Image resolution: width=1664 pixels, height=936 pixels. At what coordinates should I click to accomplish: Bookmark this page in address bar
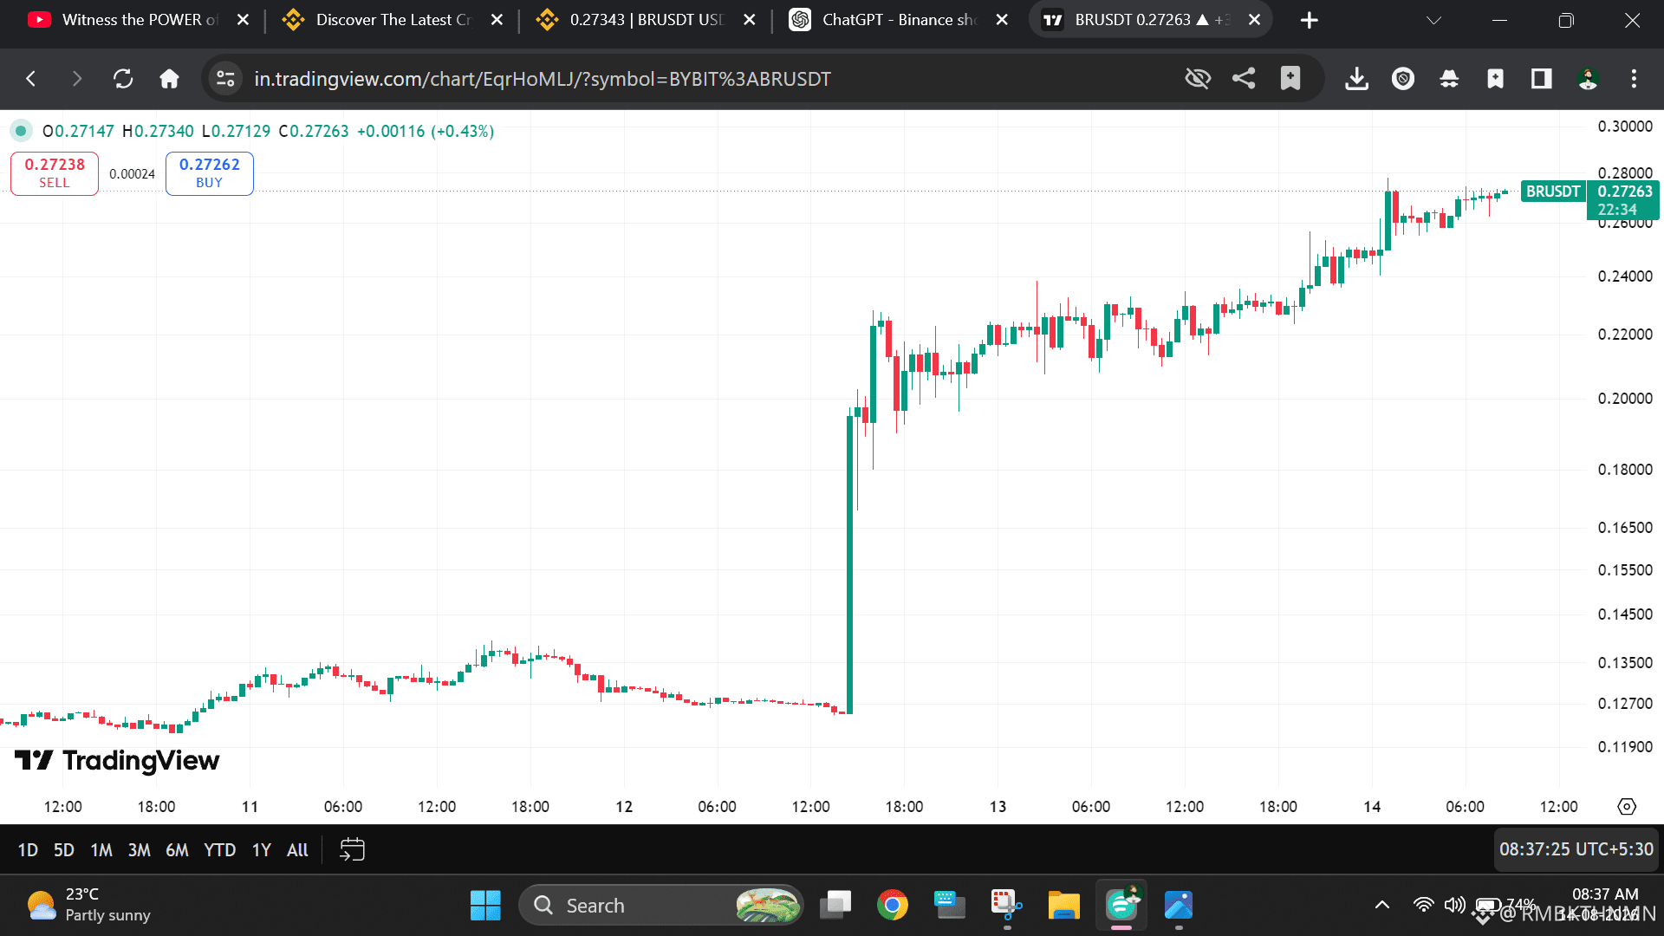(1290, 79)
